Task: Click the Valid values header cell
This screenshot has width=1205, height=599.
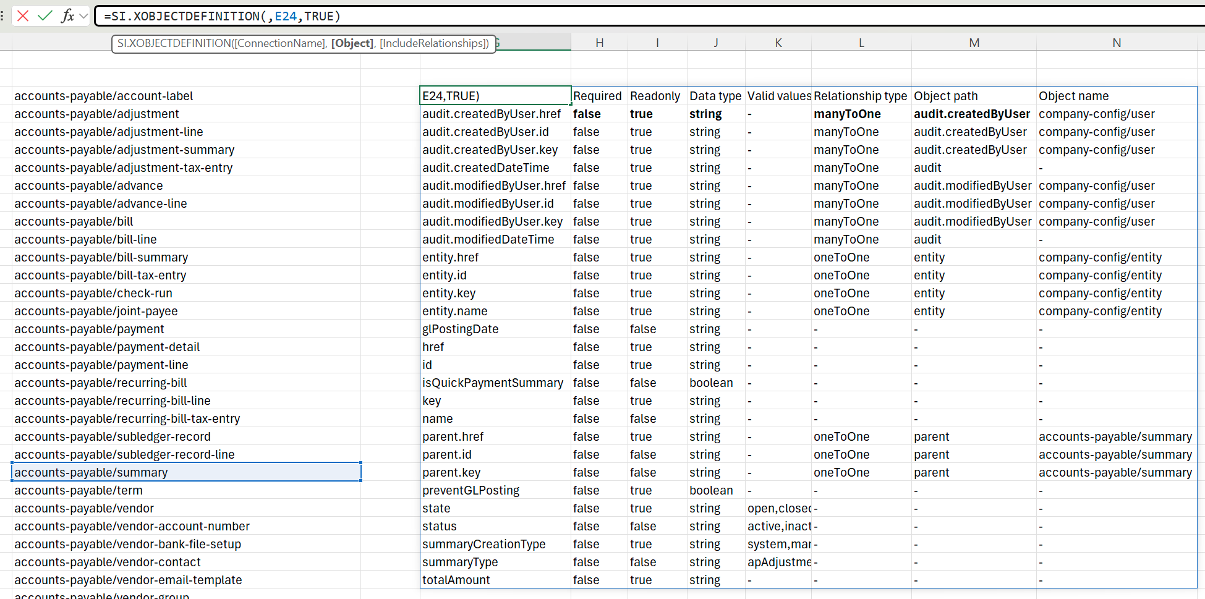Action: (778, 96)
